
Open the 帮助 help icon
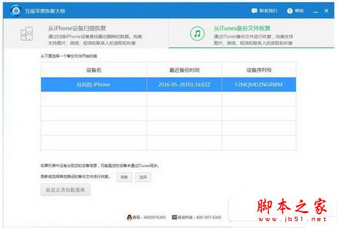(x=290, y=11)
